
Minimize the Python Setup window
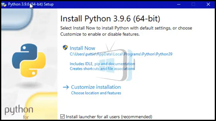point(179,4)
